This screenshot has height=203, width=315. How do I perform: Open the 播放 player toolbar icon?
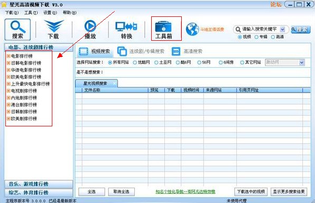point(90,30)
